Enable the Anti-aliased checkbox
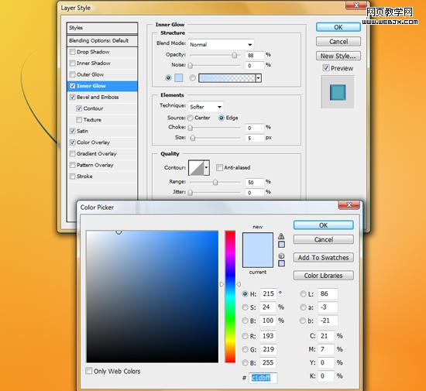Image resolution: width=426 pixels, height=391 pixels. 219,167
